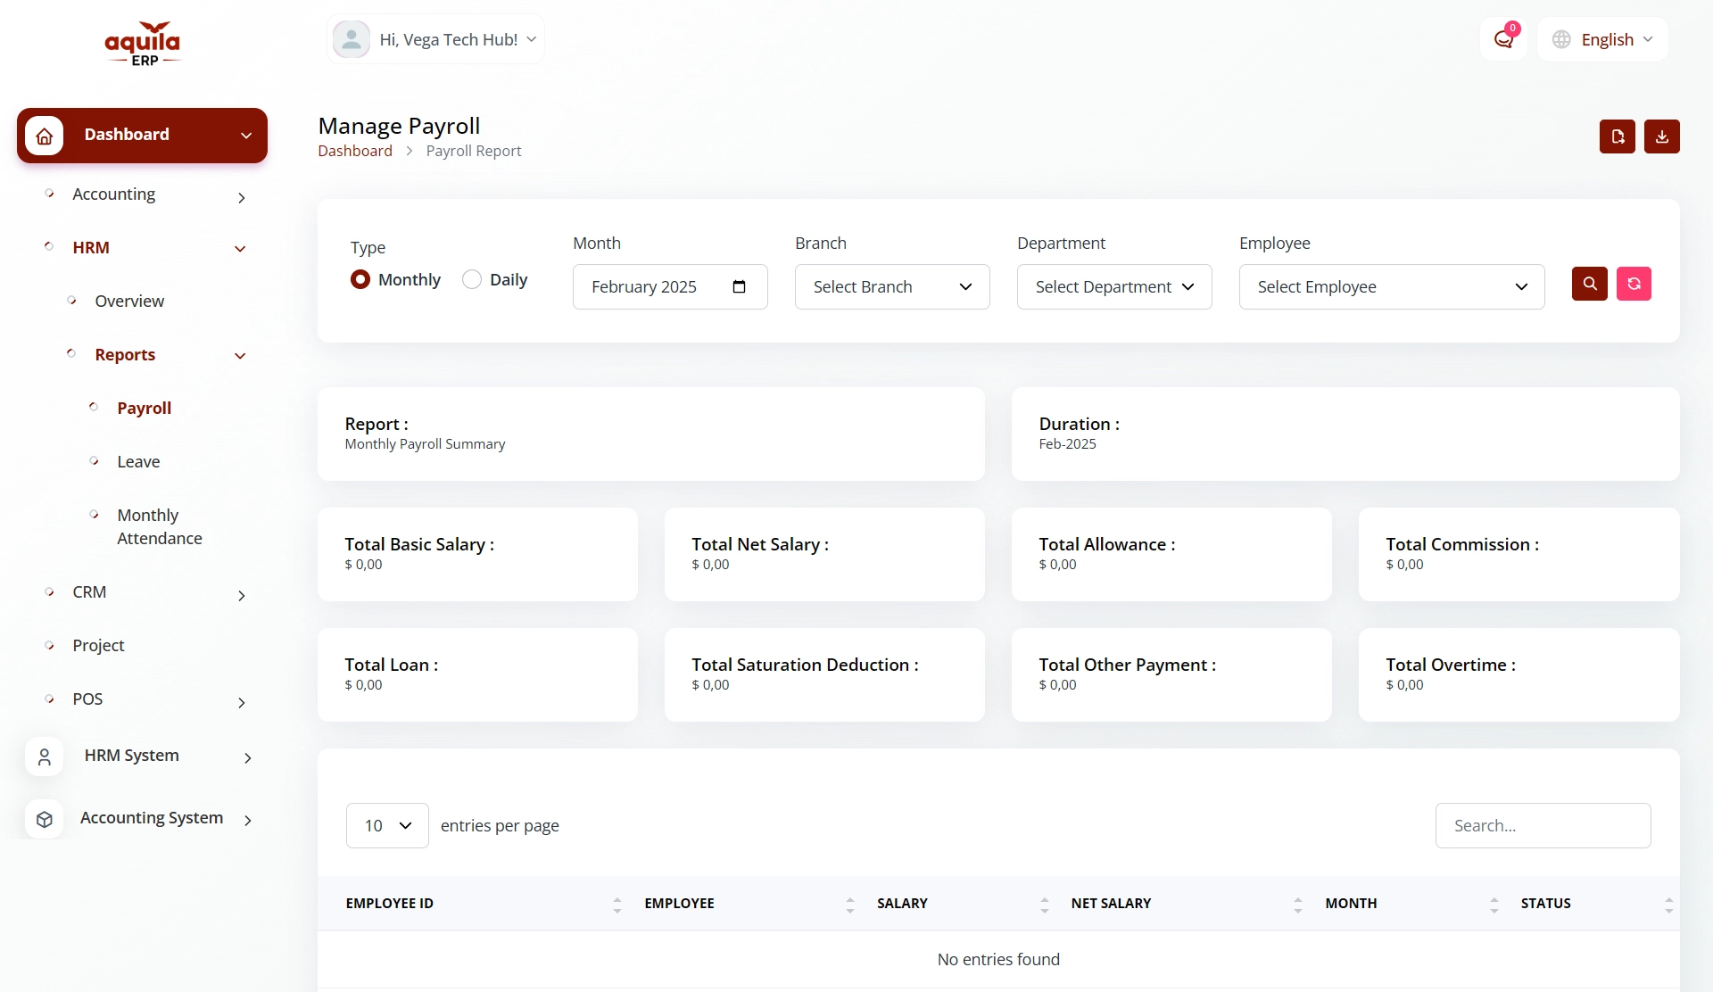Open the Select Employee dropdown
The width and height of the screenshot is (1713, 992).
coord(1392,286)
